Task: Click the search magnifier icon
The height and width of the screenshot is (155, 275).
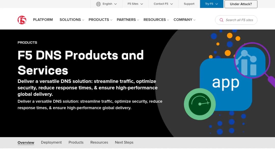Action: 222,20
